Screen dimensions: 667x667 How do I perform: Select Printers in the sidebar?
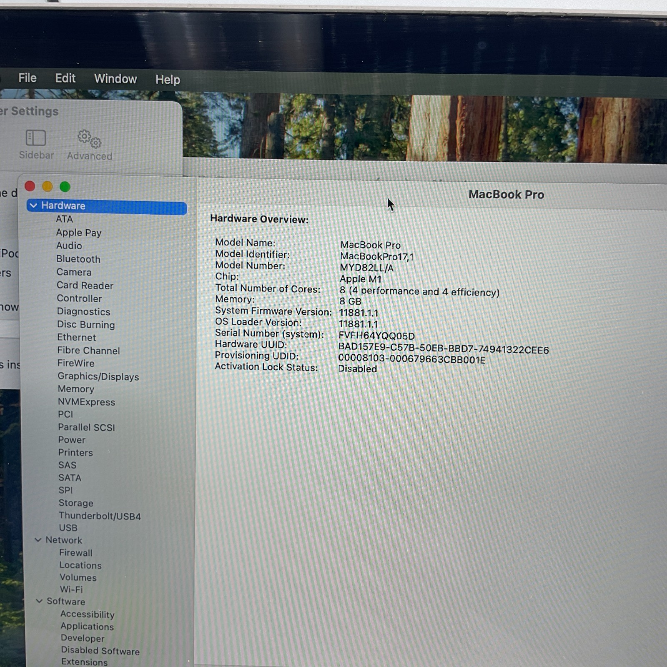(x=75, y=452)
